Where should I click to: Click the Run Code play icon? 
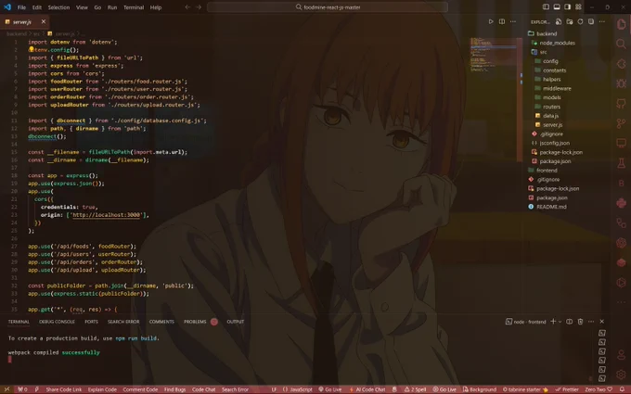click(x=491, y=21)
